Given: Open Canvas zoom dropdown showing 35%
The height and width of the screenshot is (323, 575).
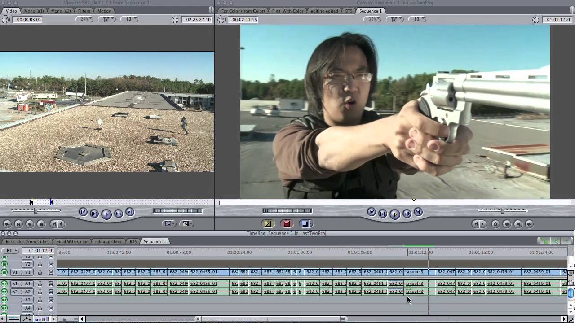Looking at the screenshot, I should [372, 19].
